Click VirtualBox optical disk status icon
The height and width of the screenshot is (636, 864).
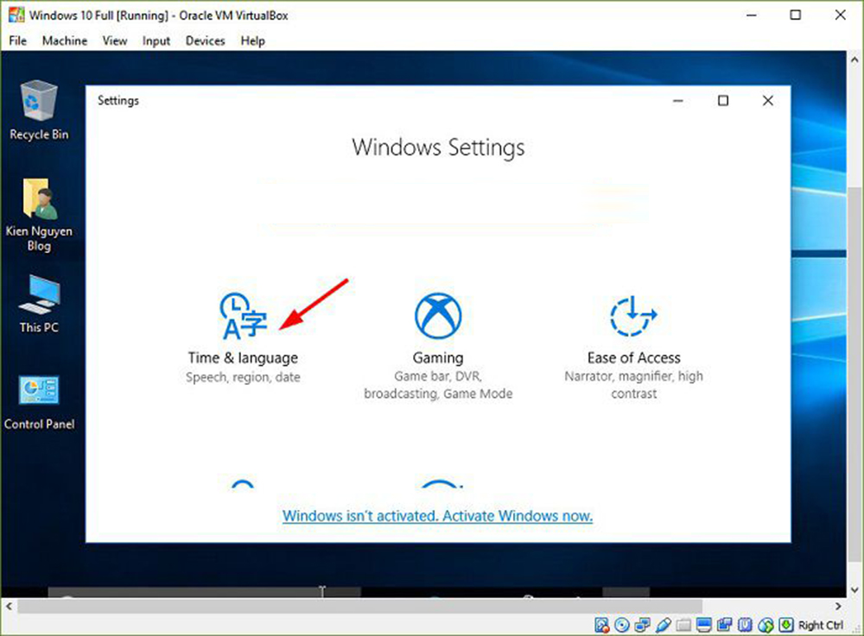coord(622,625)
